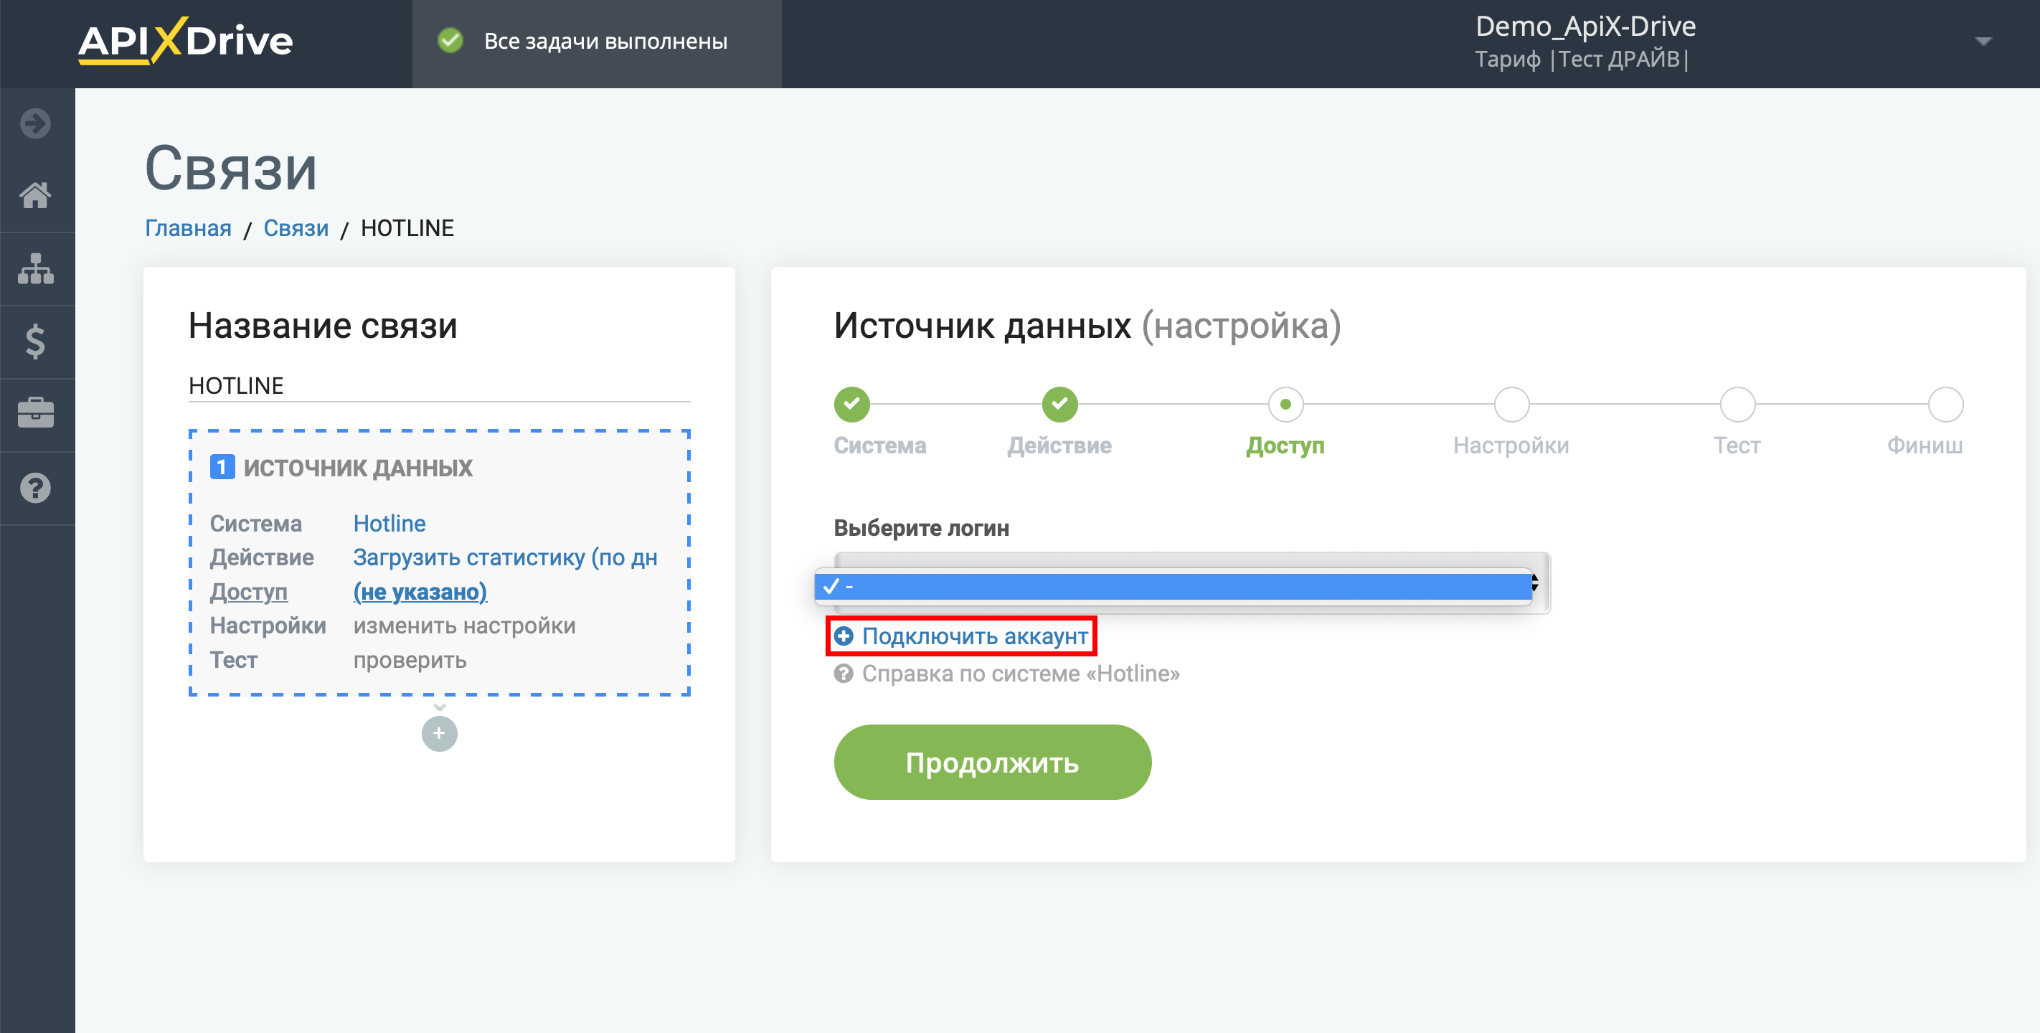Go to Связи breadcrumb link

[x=296, y=228]
